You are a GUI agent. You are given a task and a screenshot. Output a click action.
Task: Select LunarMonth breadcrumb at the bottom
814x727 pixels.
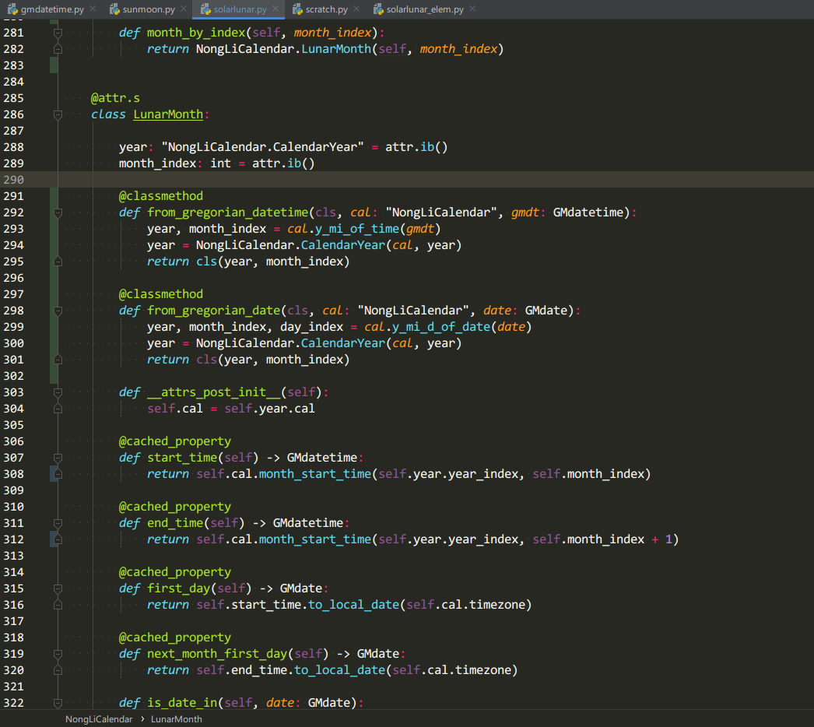pos(176,719)
